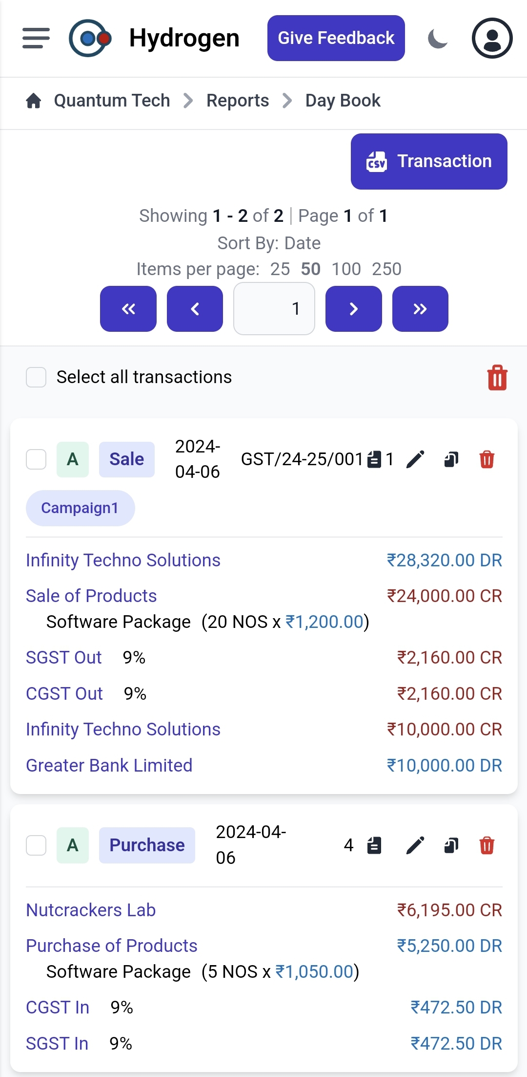Delete all selected transactions
527x1077 pixels.
click(x=497, y=378)
